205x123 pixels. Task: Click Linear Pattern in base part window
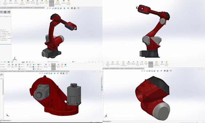tap(30, 66)
